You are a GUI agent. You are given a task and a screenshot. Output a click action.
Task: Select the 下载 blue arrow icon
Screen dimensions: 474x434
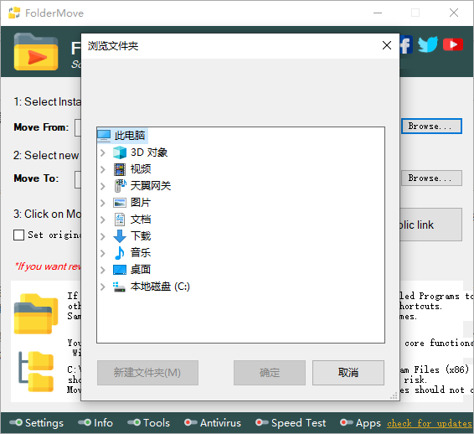[120, 236]
